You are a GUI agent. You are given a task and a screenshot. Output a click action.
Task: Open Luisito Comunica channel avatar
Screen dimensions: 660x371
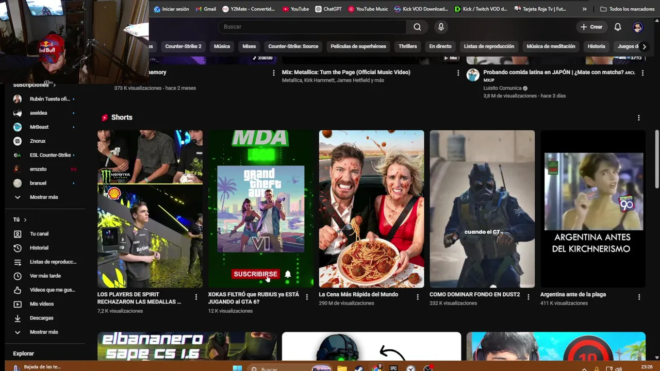click(473, 75)
